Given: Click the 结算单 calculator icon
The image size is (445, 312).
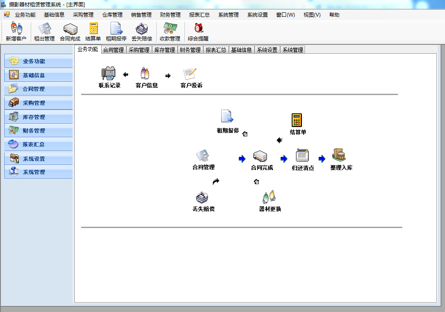Looking at the screenshot, I should 92,31.
